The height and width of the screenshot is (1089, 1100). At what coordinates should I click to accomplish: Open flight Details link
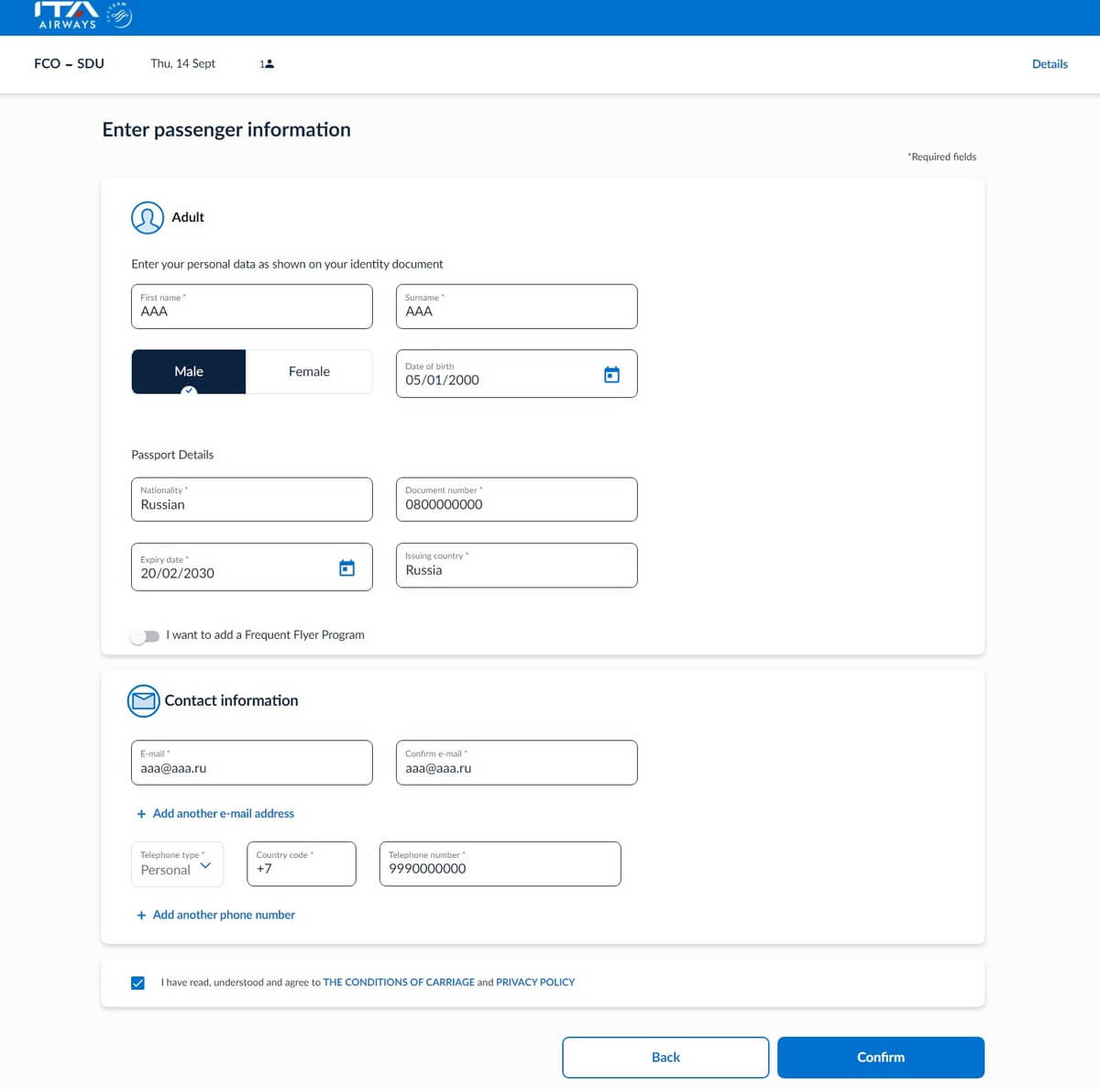1050,64
